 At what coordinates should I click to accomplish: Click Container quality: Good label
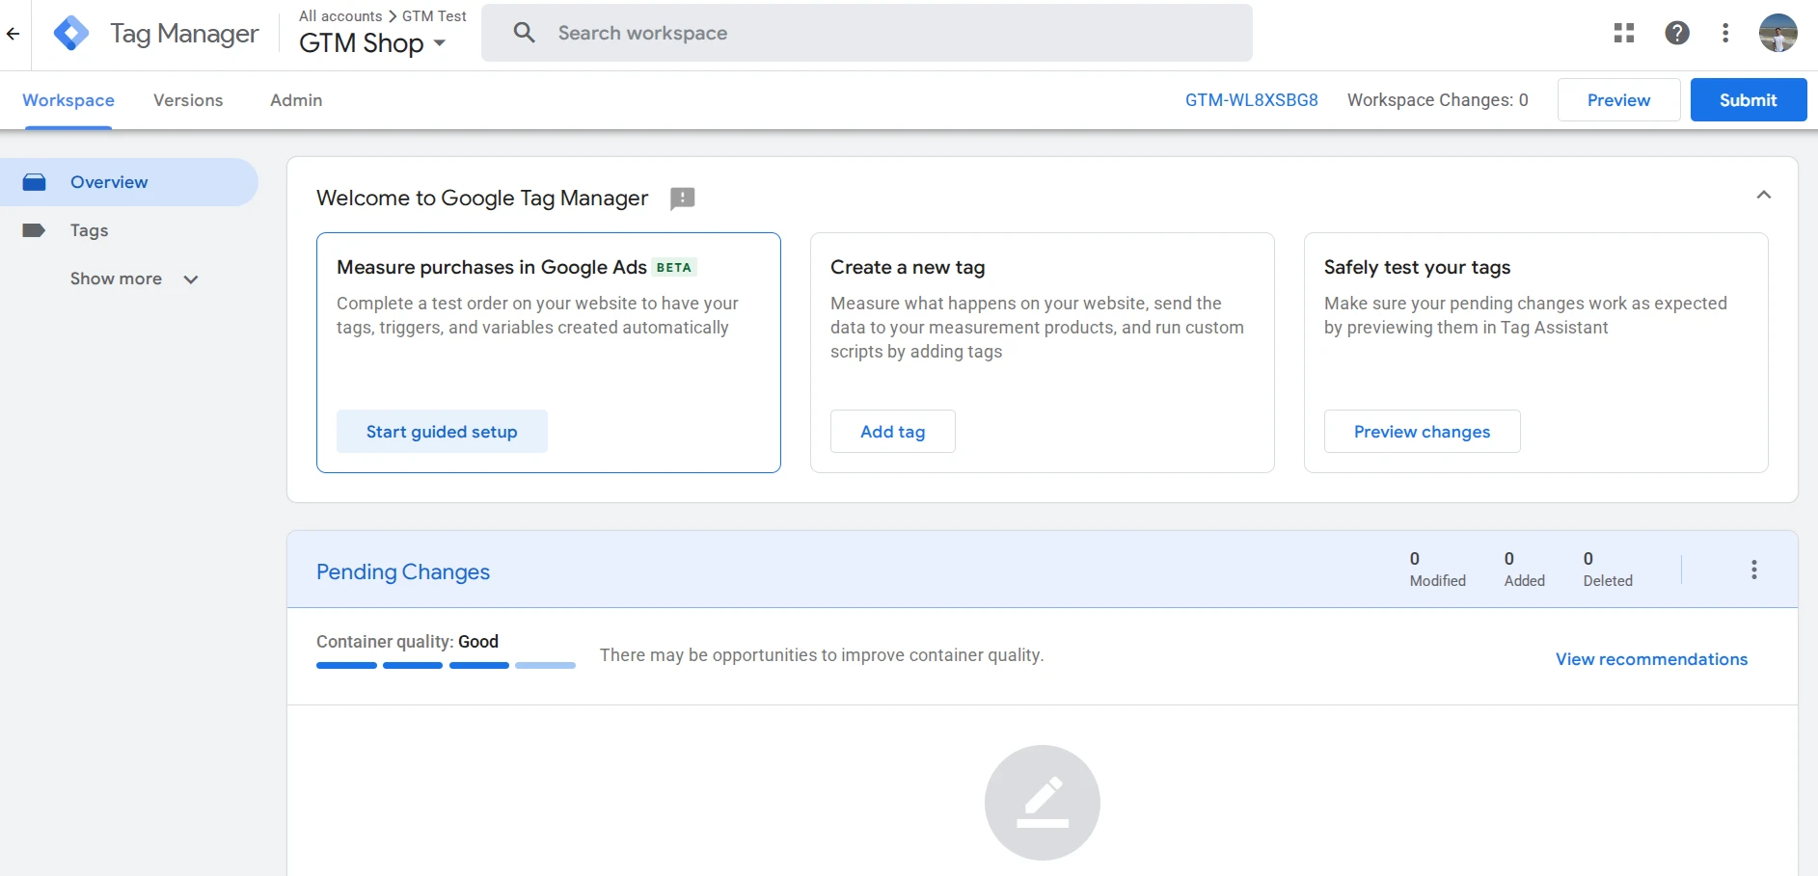pos(407,642)
